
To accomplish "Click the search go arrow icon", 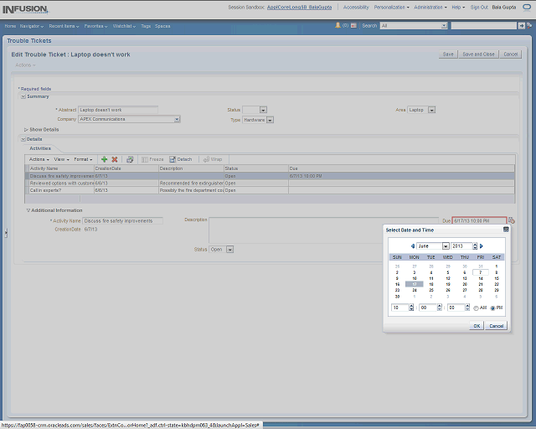I will tap(445, 26).
